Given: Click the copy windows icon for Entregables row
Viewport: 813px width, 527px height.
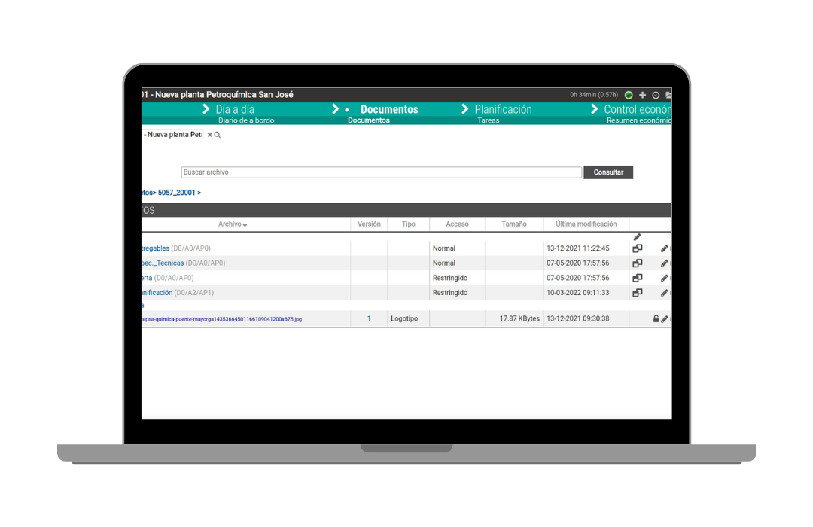Looking at the screenshot, I should click(x=637, y=248).
